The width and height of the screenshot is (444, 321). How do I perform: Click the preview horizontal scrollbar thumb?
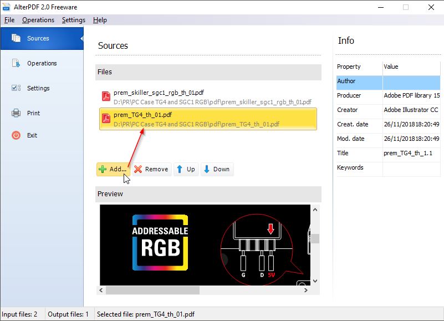[153, 290]
